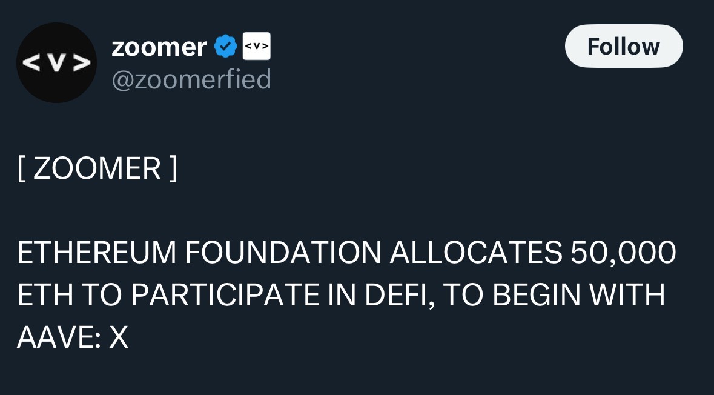Click the word WITH in the tweet

[629, 295]
